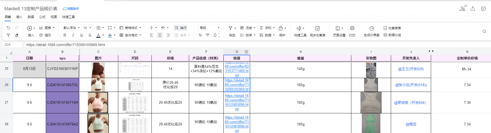Image resolution: width=491 pixels, height=133 pixels.
Task: Click the search magnifier icon
Action: (484, 31)
